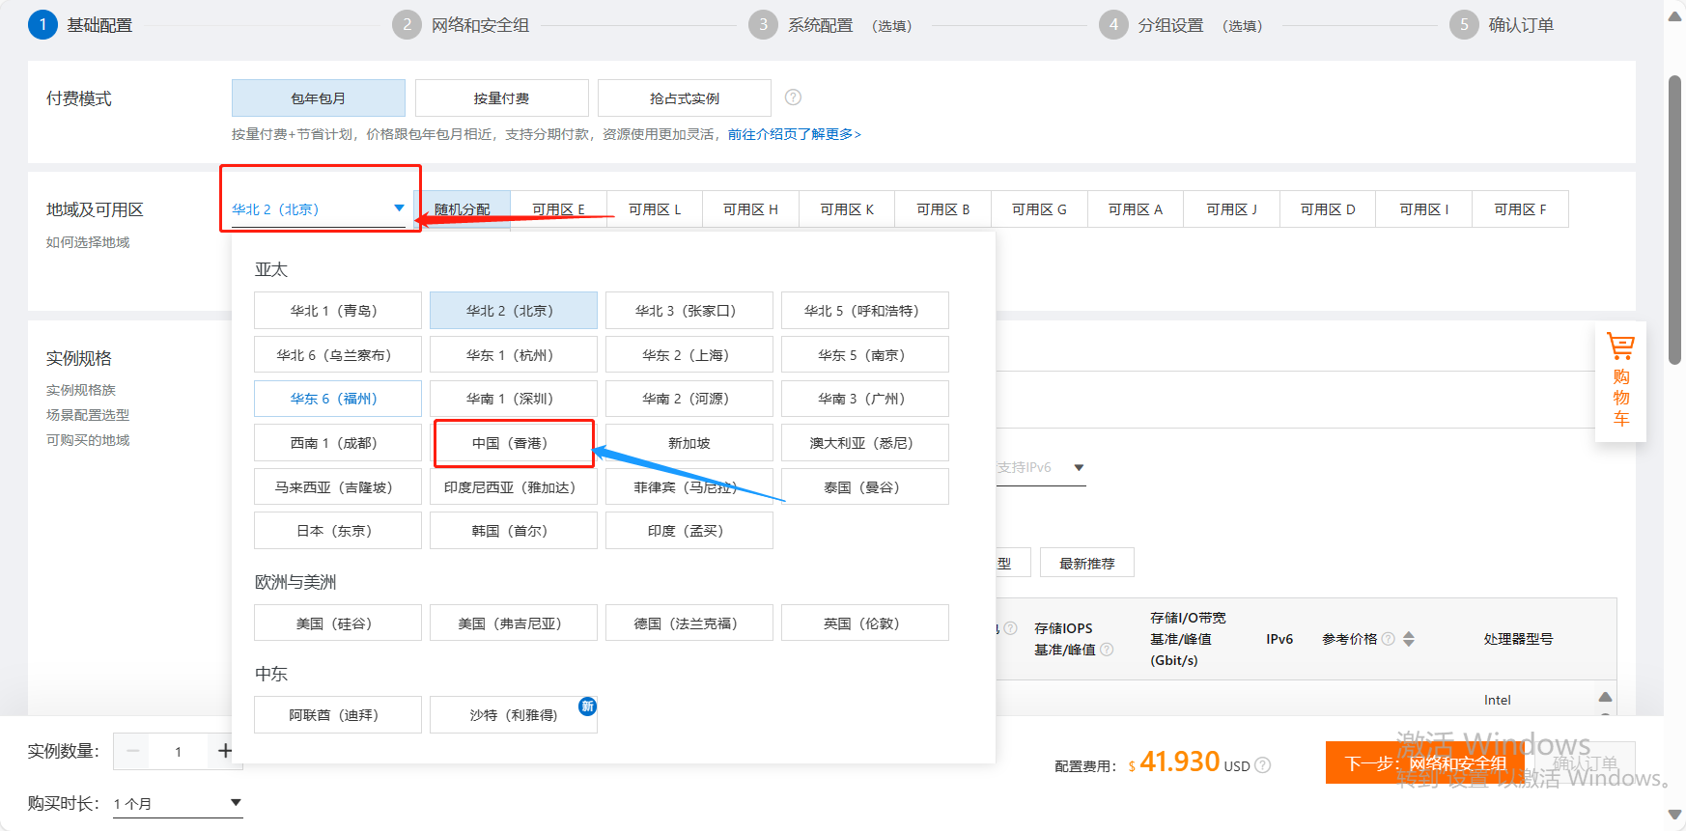Image resolution: width=1686 pixels, height=831 pixels.
Task: Select region 西南 1（成都）
Action: [x=338, y=443]
